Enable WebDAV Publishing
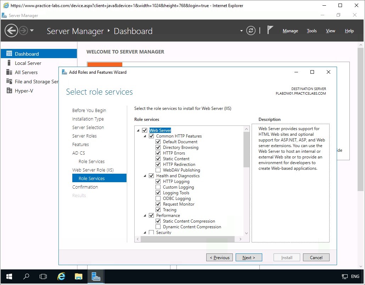Image resolution: width=365 pixels, height=285 pixels. [158, 170]
